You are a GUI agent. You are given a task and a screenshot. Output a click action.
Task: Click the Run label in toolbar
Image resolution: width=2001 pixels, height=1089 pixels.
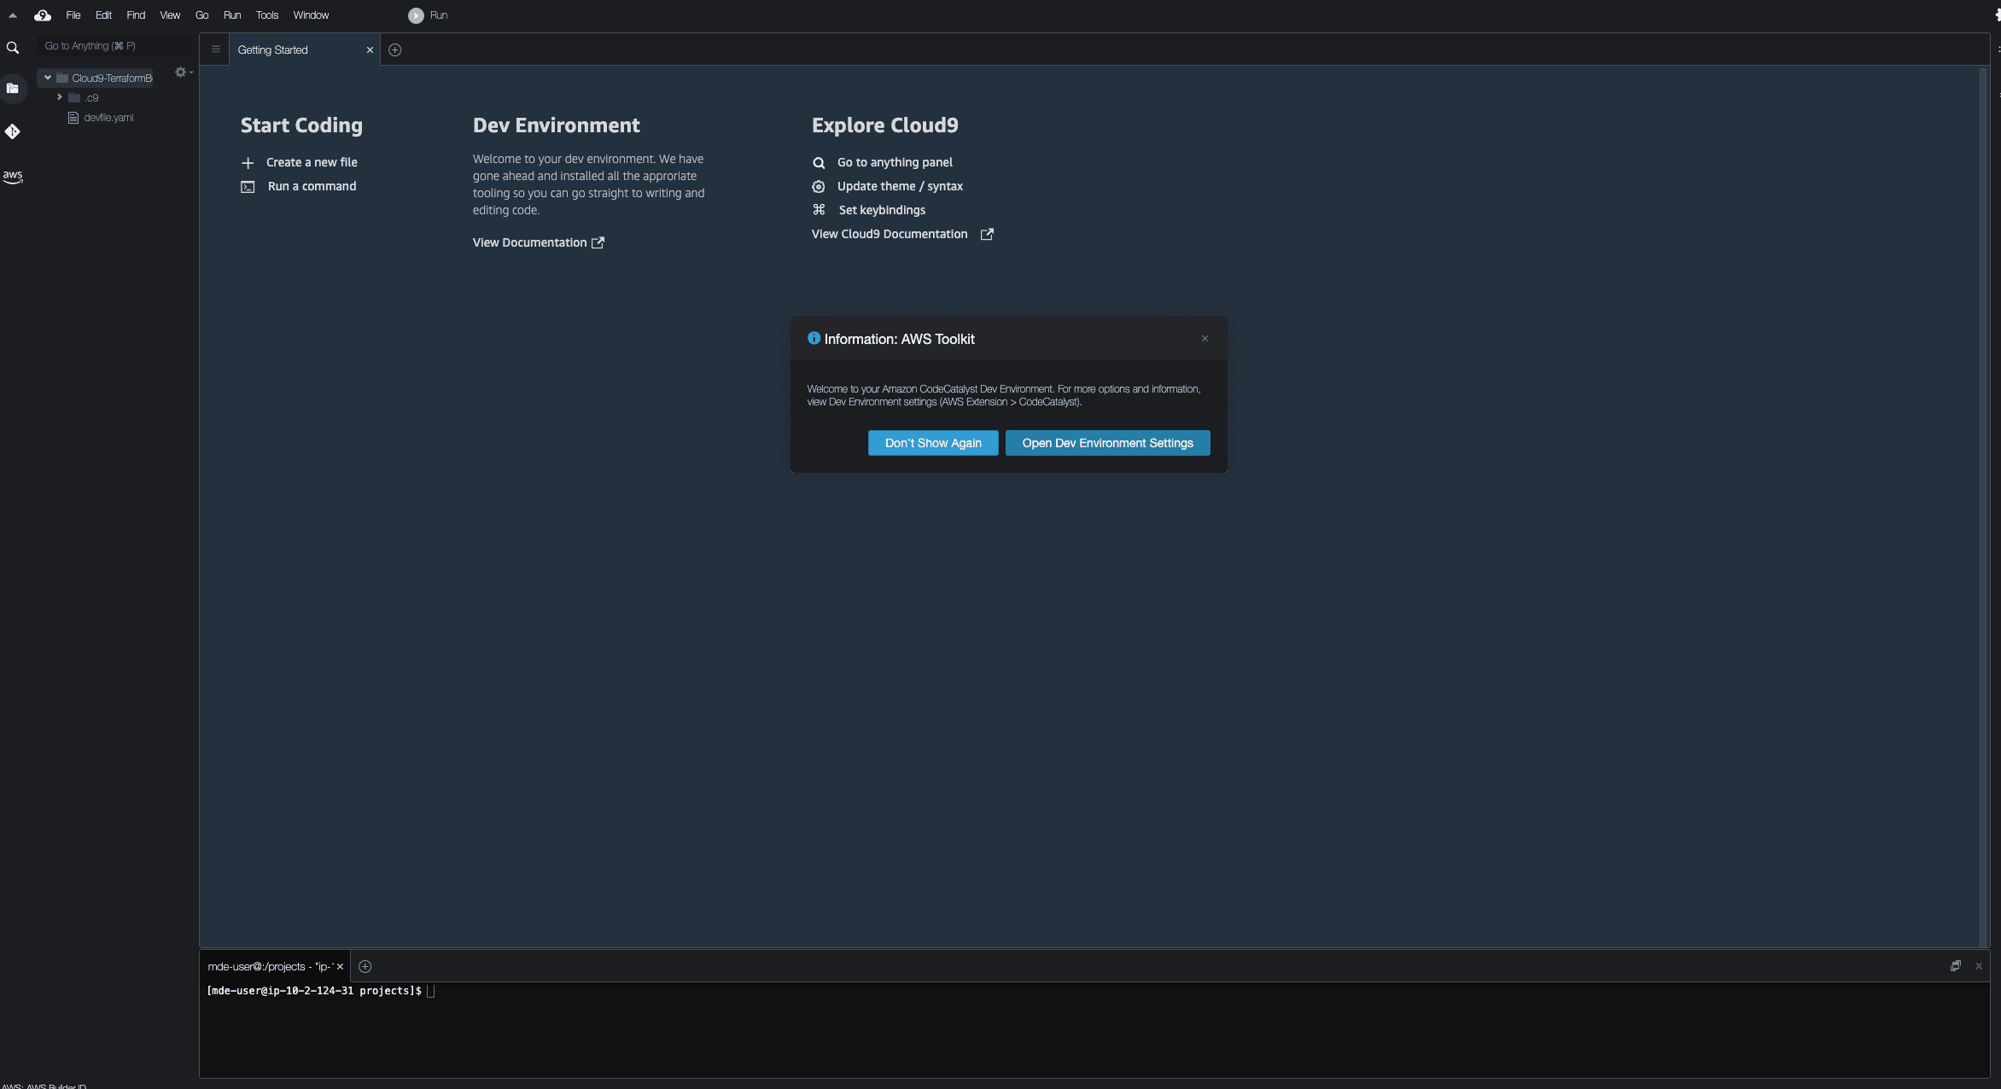click(x=439, y=15)
